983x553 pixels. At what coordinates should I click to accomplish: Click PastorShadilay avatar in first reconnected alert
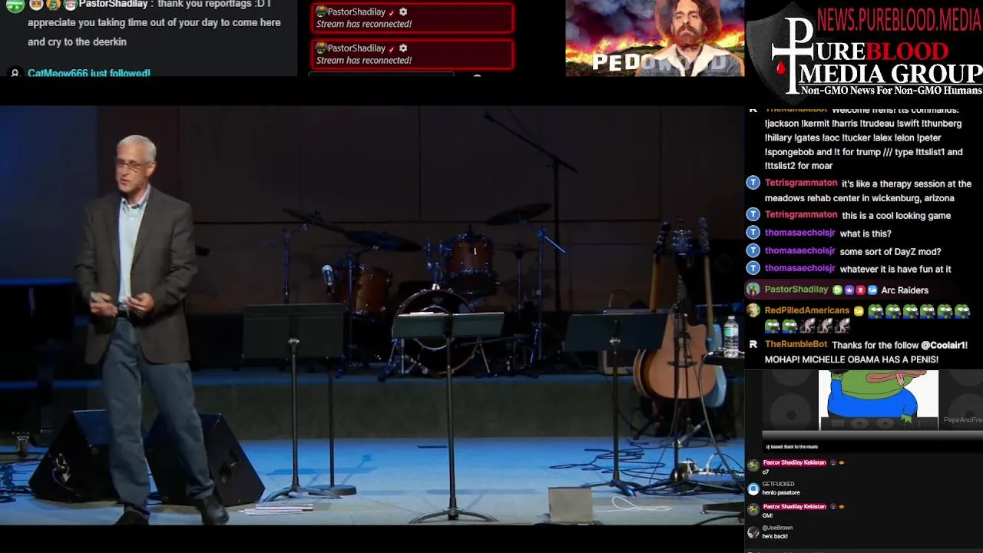pos(321,12)
